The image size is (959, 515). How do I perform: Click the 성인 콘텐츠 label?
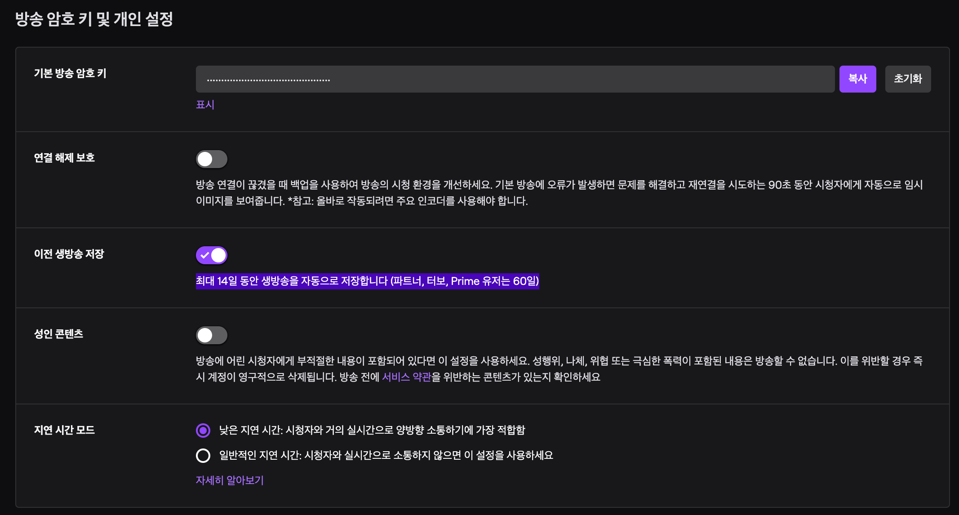58,334
